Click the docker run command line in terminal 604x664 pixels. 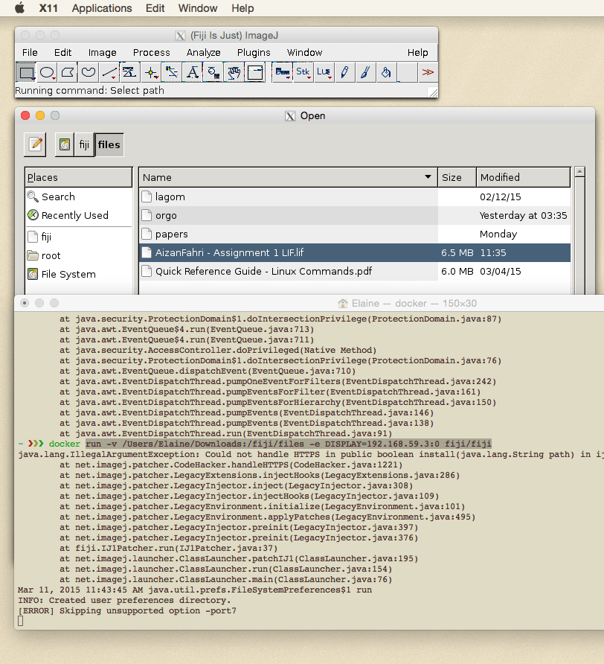click(x=270, y=444)
